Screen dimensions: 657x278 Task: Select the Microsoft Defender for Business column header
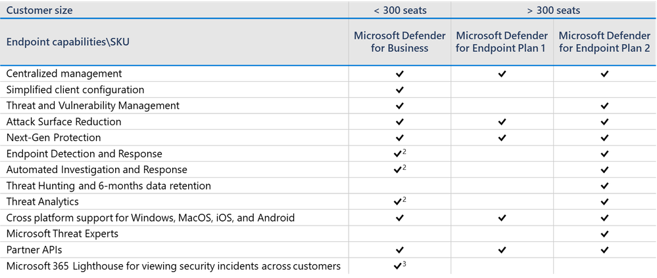pos(400,42)
